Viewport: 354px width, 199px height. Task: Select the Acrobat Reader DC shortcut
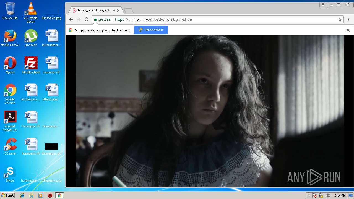[x=10, y=121]
